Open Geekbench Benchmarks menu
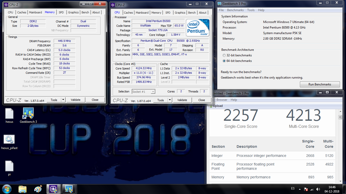 [x=235, y=10]
